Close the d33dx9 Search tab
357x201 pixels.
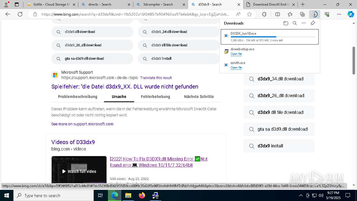(239, 4)
